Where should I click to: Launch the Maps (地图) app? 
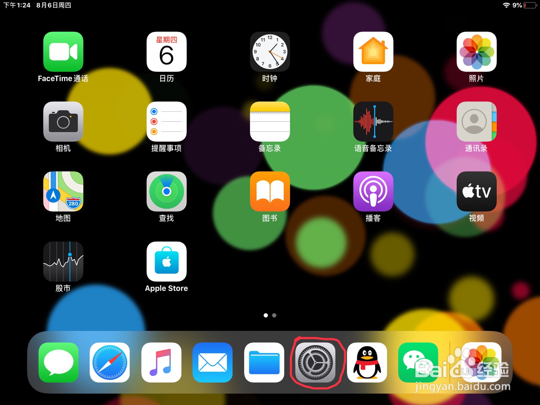pos(63,191)
